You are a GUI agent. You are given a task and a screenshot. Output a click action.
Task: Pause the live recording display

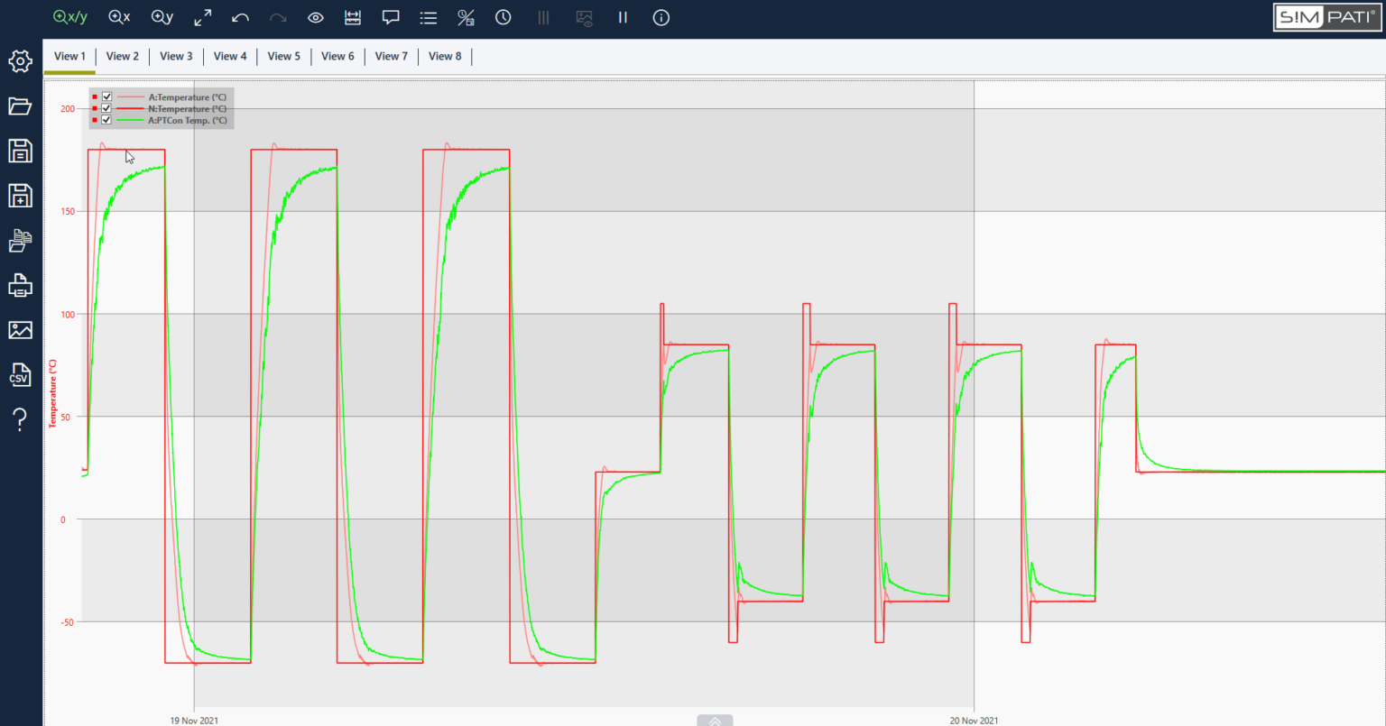(x=623, y=17)
